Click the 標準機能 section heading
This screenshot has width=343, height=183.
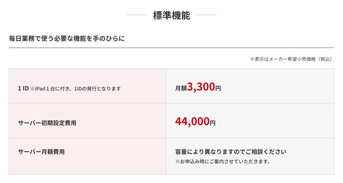[x=171, y=15]
